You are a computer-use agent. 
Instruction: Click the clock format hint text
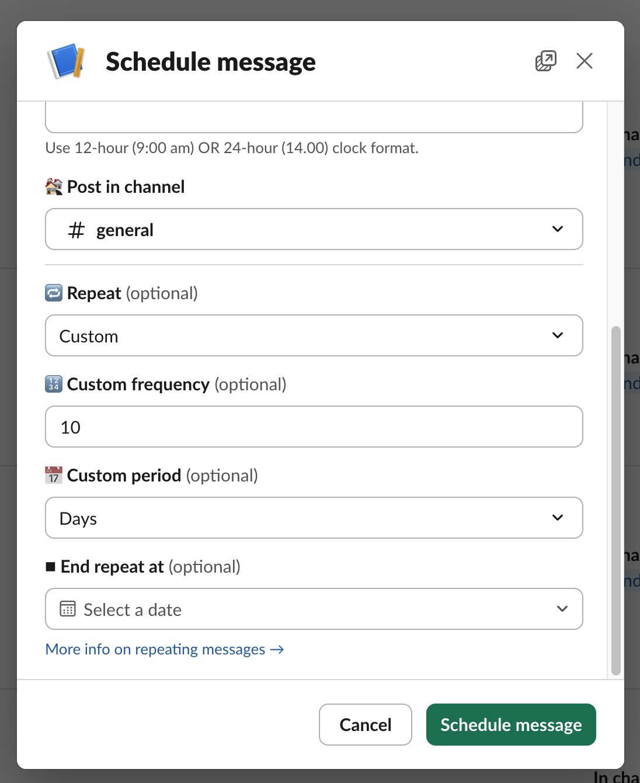pyautogui.click(x=232, y=148)
